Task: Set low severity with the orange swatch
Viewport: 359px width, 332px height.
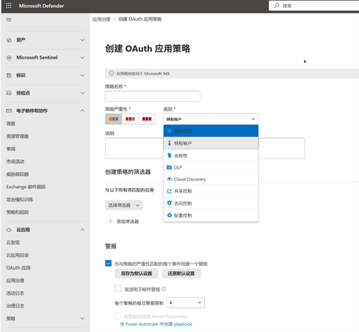Action: (113, 119)
